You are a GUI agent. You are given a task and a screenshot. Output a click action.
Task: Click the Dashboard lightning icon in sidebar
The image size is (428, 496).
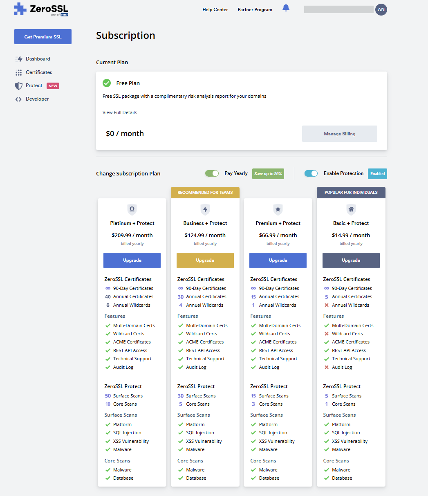pos(19,59)
